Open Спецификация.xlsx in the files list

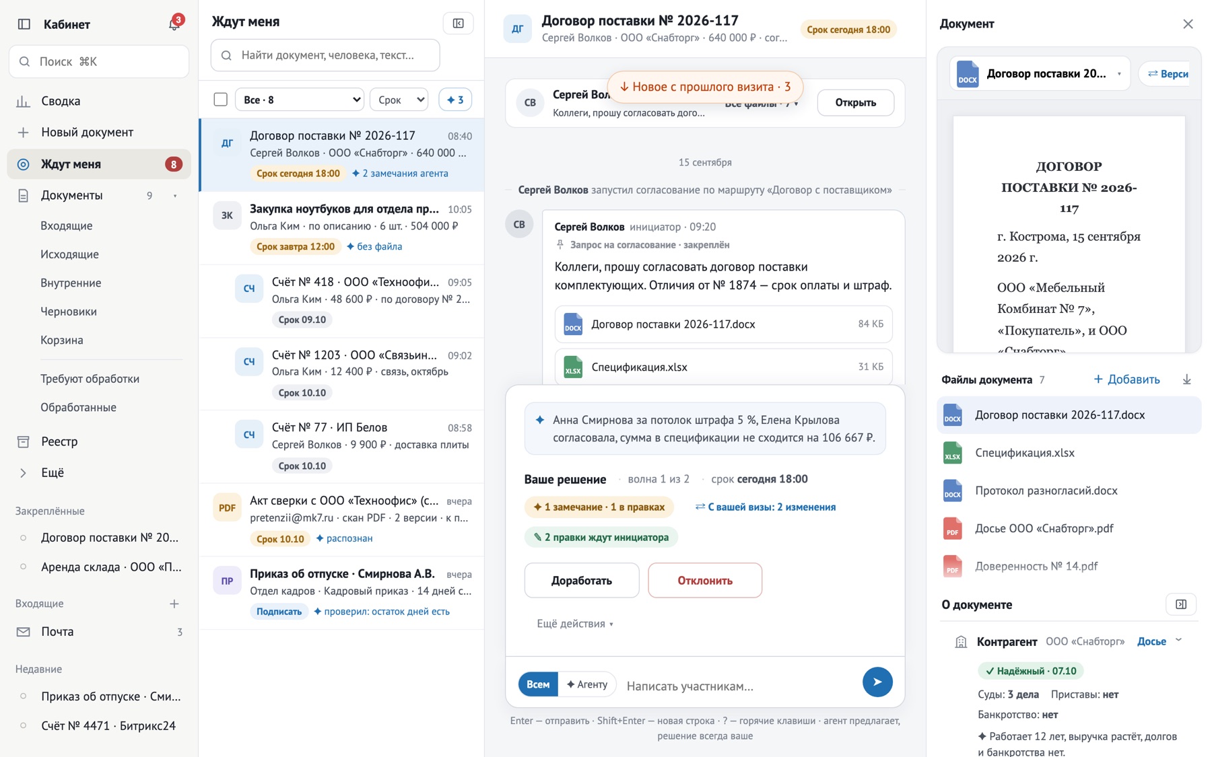(x=1069, y=453)
